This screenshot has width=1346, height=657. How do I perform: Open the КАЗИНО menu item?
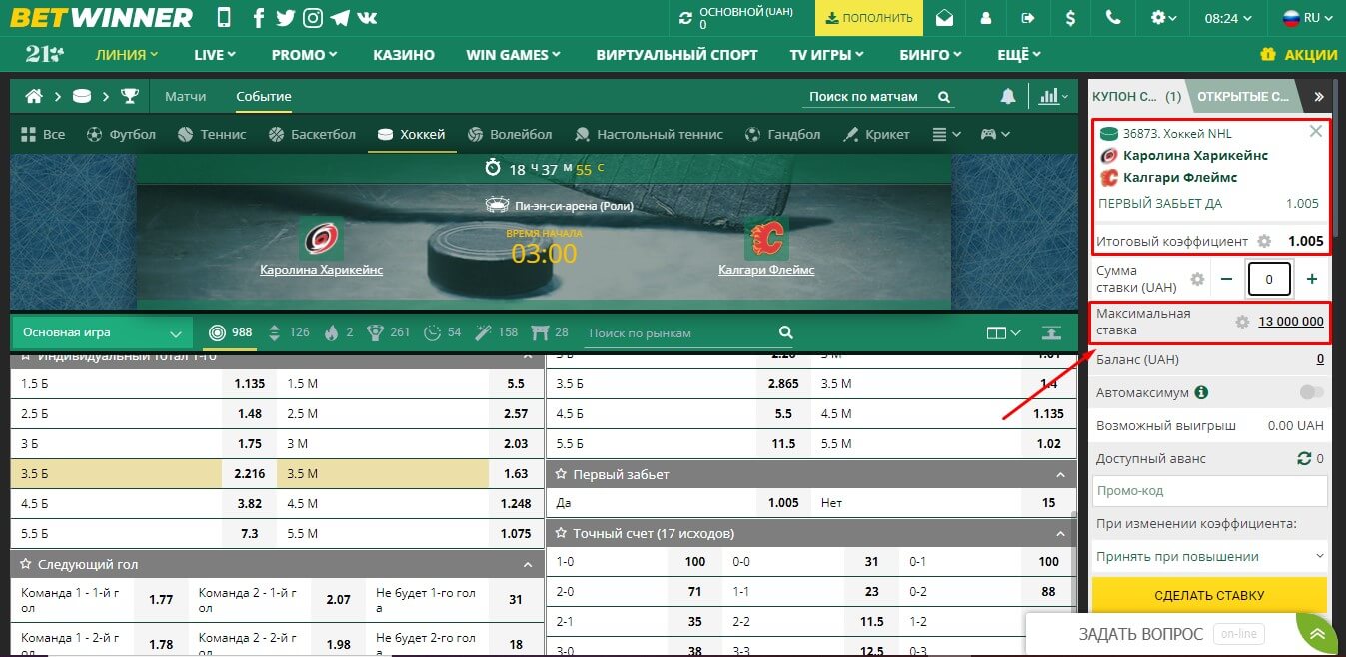pos(403,55)
